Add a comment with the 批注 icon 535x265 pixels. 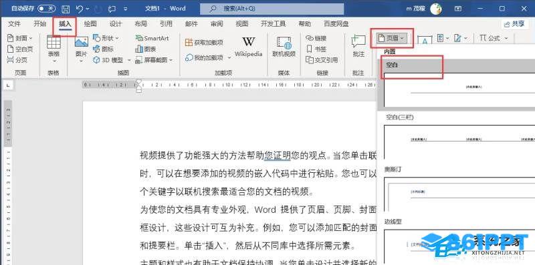[358, 46]
